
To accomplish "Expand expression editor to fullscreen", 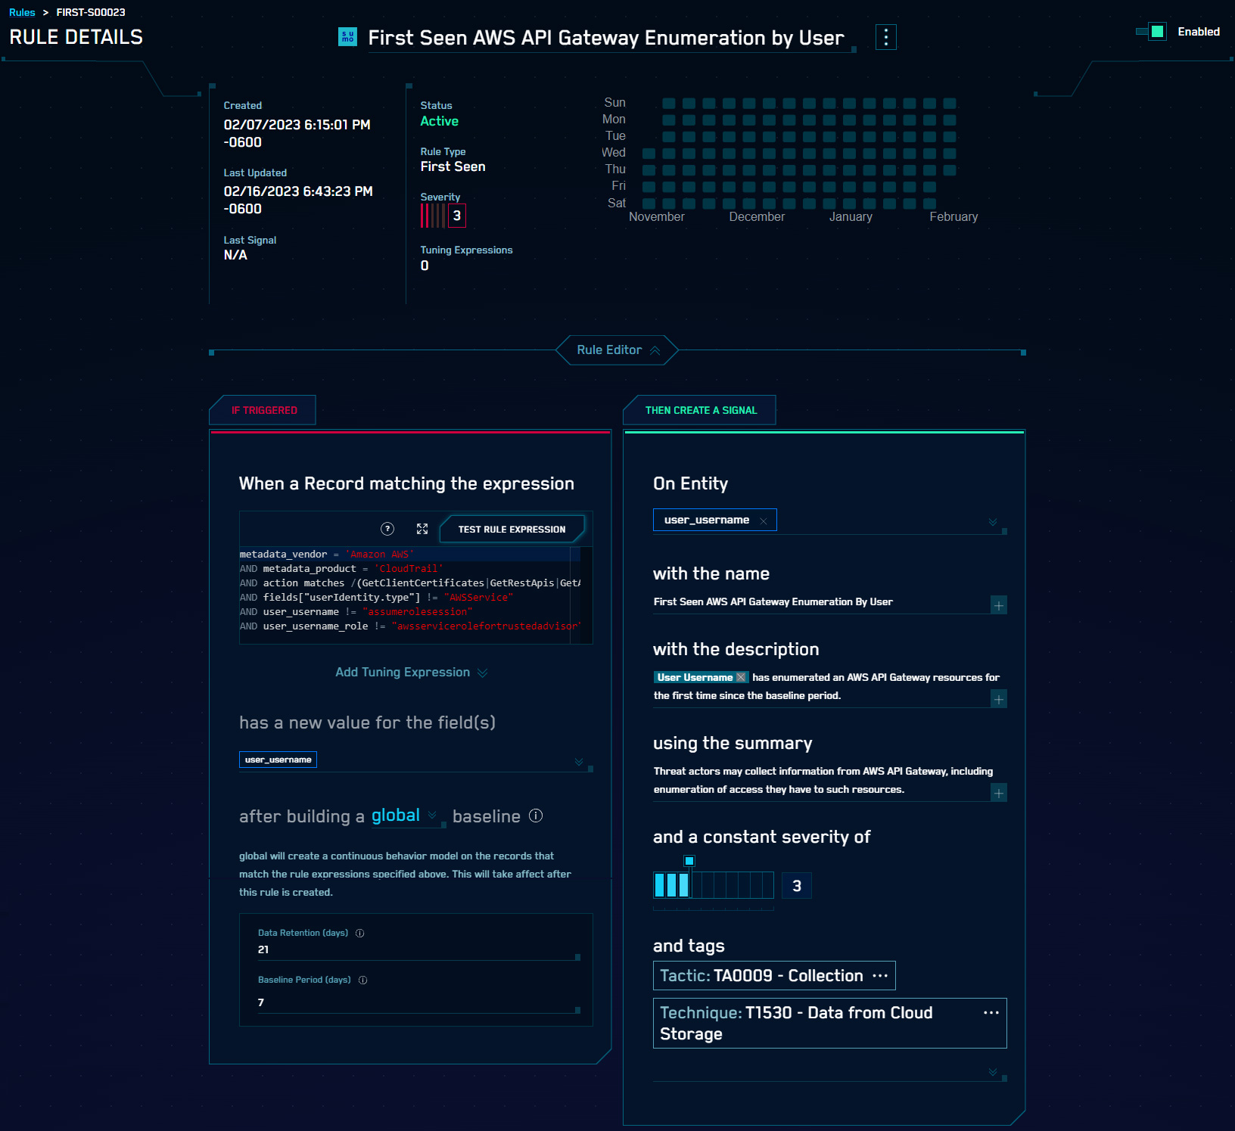I will pyautogui.click(x=422, y=529).
